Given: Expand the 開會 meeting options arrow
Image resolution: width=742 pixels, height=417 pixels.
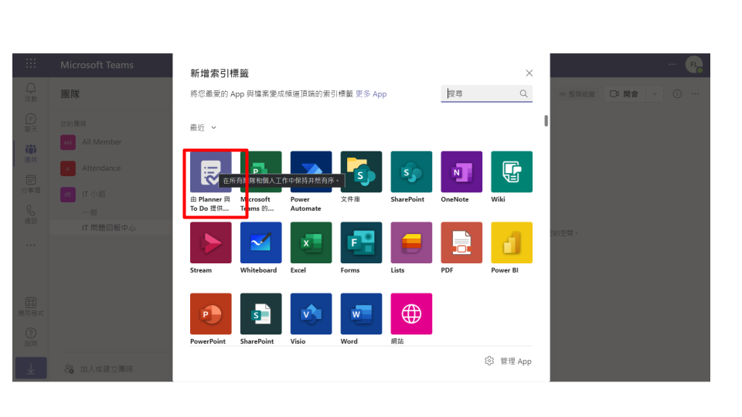Looking at the screenshot, I should pyautogui.click(x=655, y=93).
